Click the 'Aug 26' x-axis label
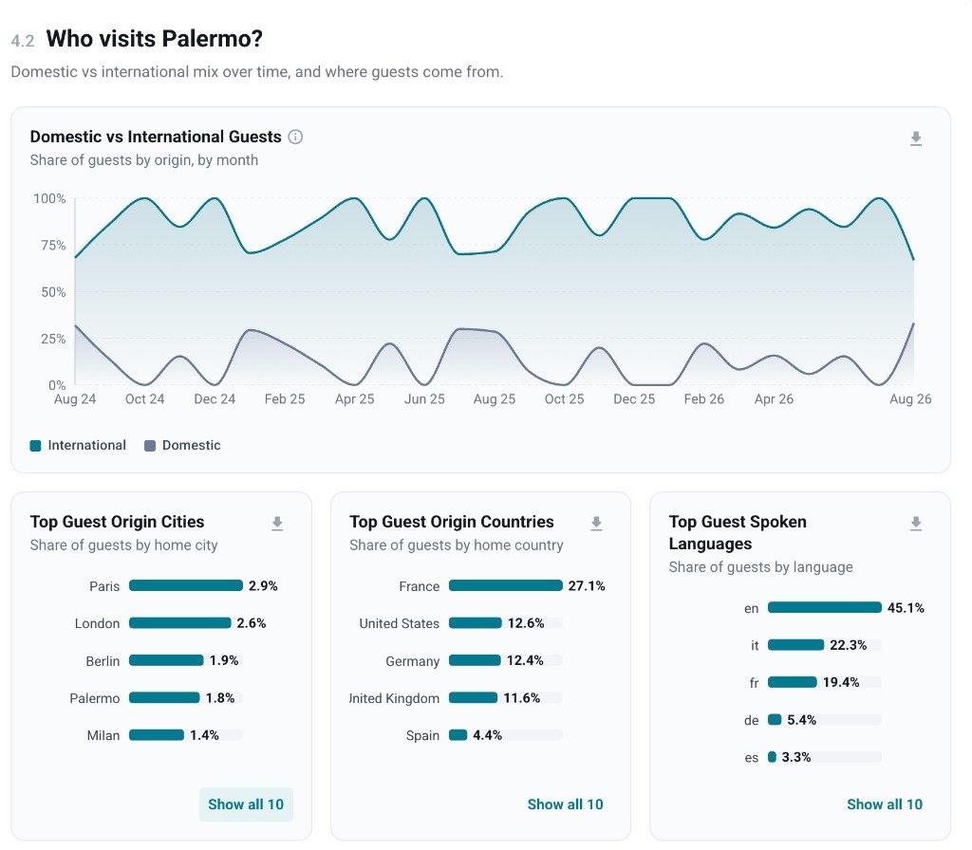 pos(910,399)
